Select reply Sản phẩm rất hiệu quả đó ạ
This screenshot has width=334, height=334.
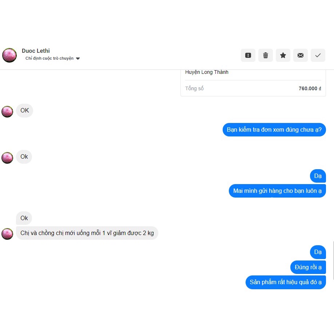[x=286, y=282]
